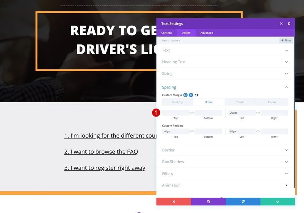
Task: Switch to the Advanced tab
Action: click(207, 33)
